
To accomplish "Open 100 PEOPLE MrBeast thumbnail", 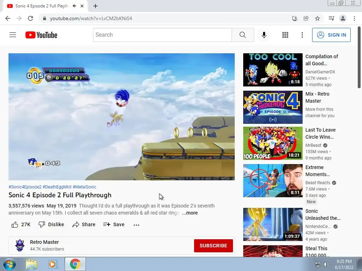I will 273,143.
